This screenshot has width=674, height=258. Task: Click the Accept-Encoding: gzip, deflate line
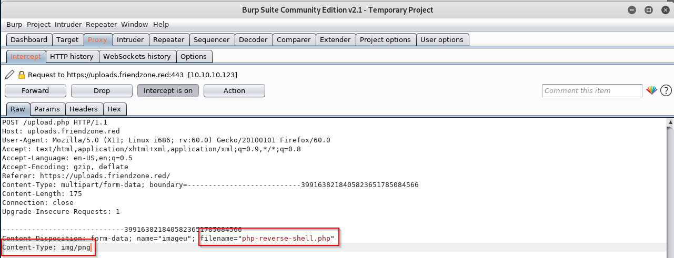coord(65,167)
